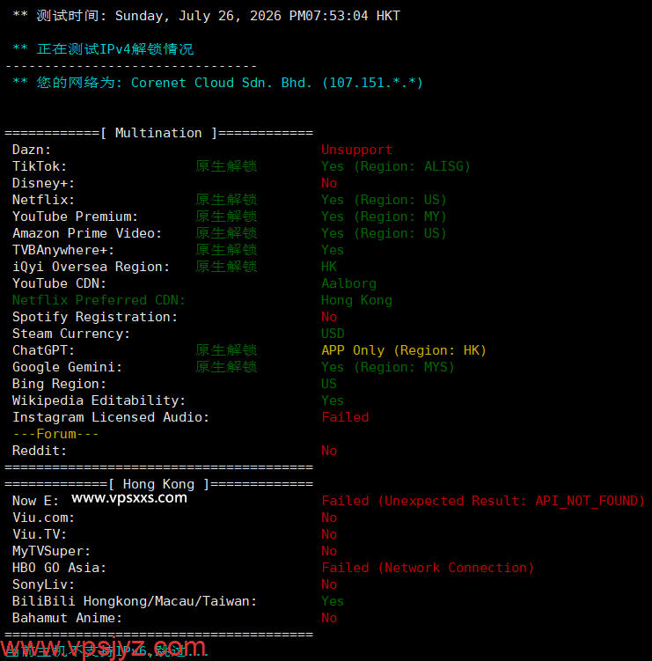Viewport: 652px width, 661px height.
Task: Click 'Yes (Region: MYS)' Gemini result
Action: click(x=388, y=367)
